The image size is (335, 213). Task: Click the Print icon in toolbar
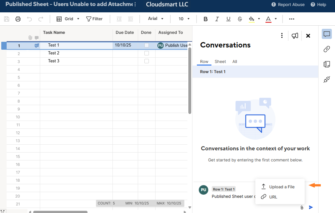point(18,19)
